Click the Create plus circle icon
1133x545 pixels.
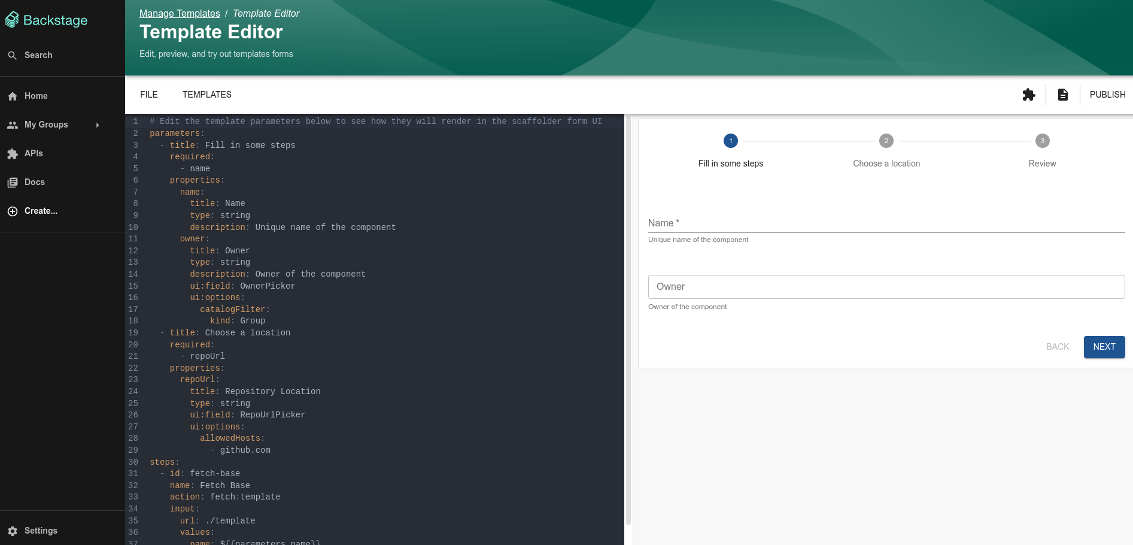12,211
